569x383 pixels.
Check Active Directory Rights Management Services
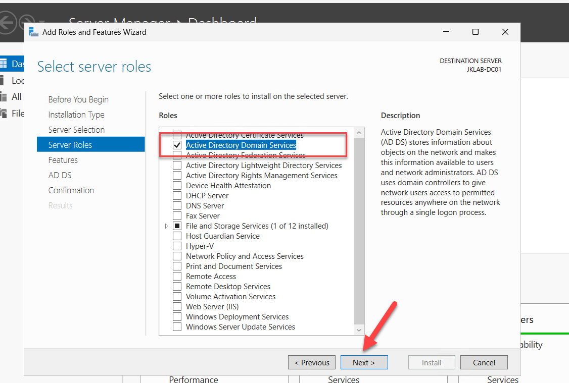177,176
